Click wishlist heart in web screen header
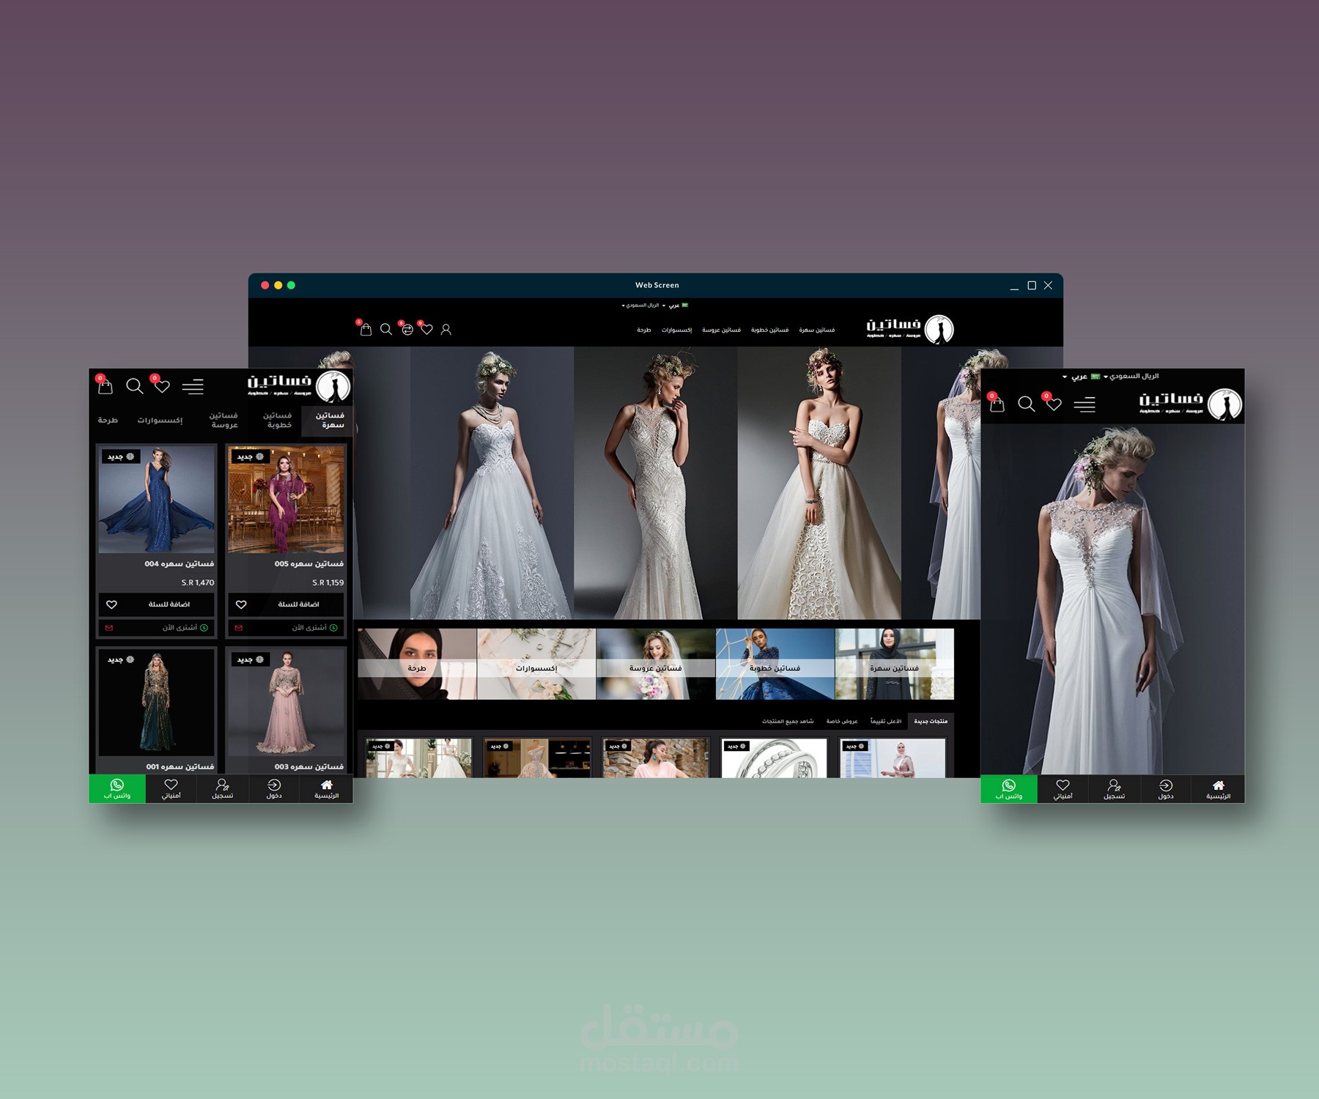Viewport: 1319px width, 1099px height. [426, 330]
